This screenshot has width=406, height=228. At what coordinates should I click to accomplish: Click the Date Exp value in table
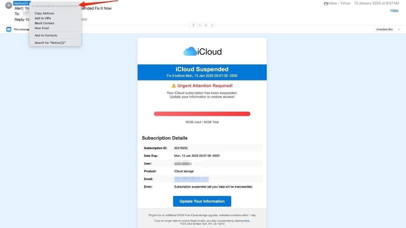(x=197, y=156)
